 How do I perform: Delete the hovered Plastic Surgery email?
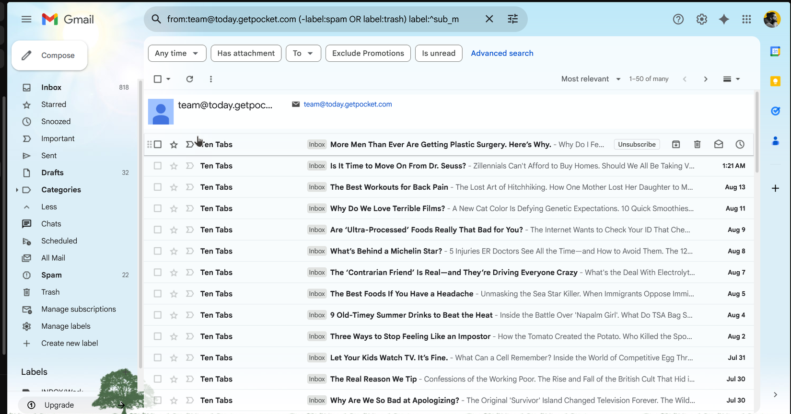tap(697, 144)
